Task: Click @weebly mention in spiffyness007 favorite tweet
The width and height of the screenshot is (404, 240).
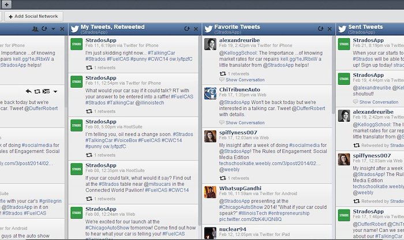Action: coord(229,170)
